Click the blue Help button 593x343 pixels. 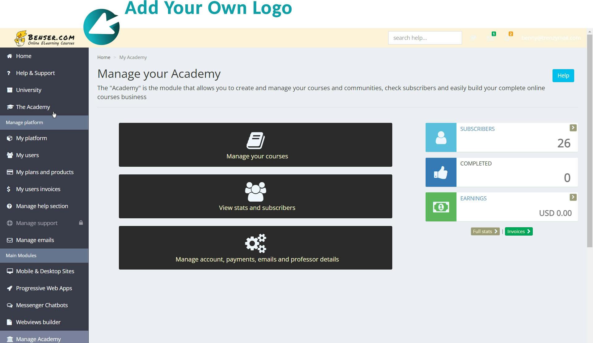click(563, 76)
